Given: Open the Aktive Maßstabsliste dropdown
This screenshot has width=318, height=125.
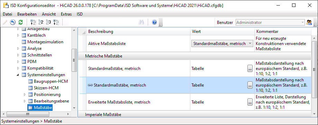Looking at the screenshot, I should pyautogui.click(x=222, y=43).
